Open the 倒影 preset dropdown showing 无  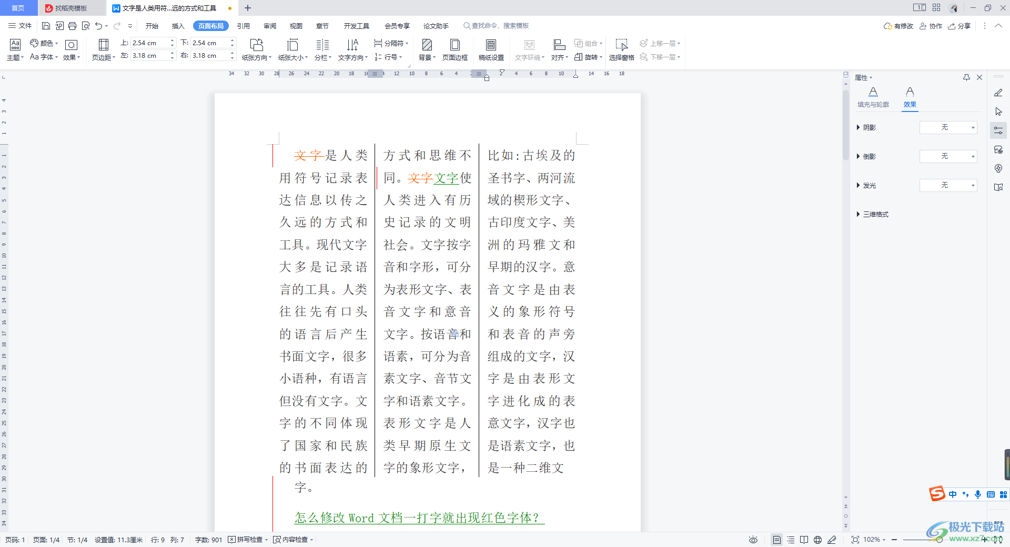coord(948,156)
